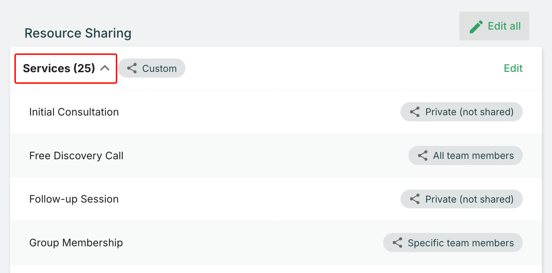Click the share icon on Follow-up Session's badge
This screenshot has height=273, width=552.
click(x=415, y=199)
